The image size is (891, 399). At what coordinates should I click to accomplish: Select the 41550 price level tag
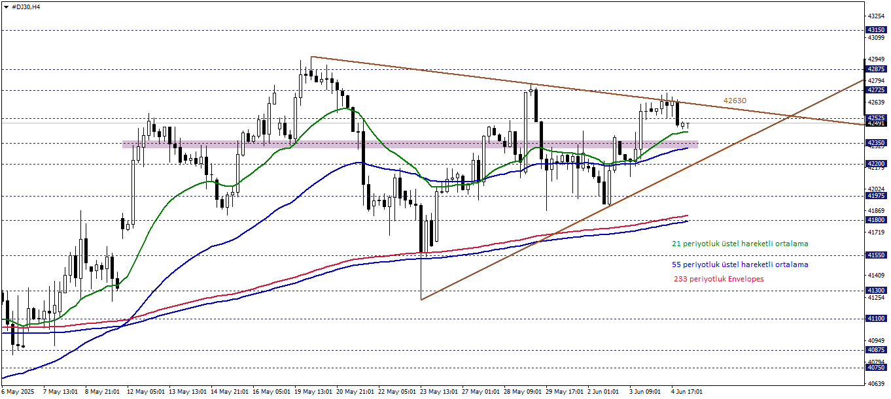876,255
